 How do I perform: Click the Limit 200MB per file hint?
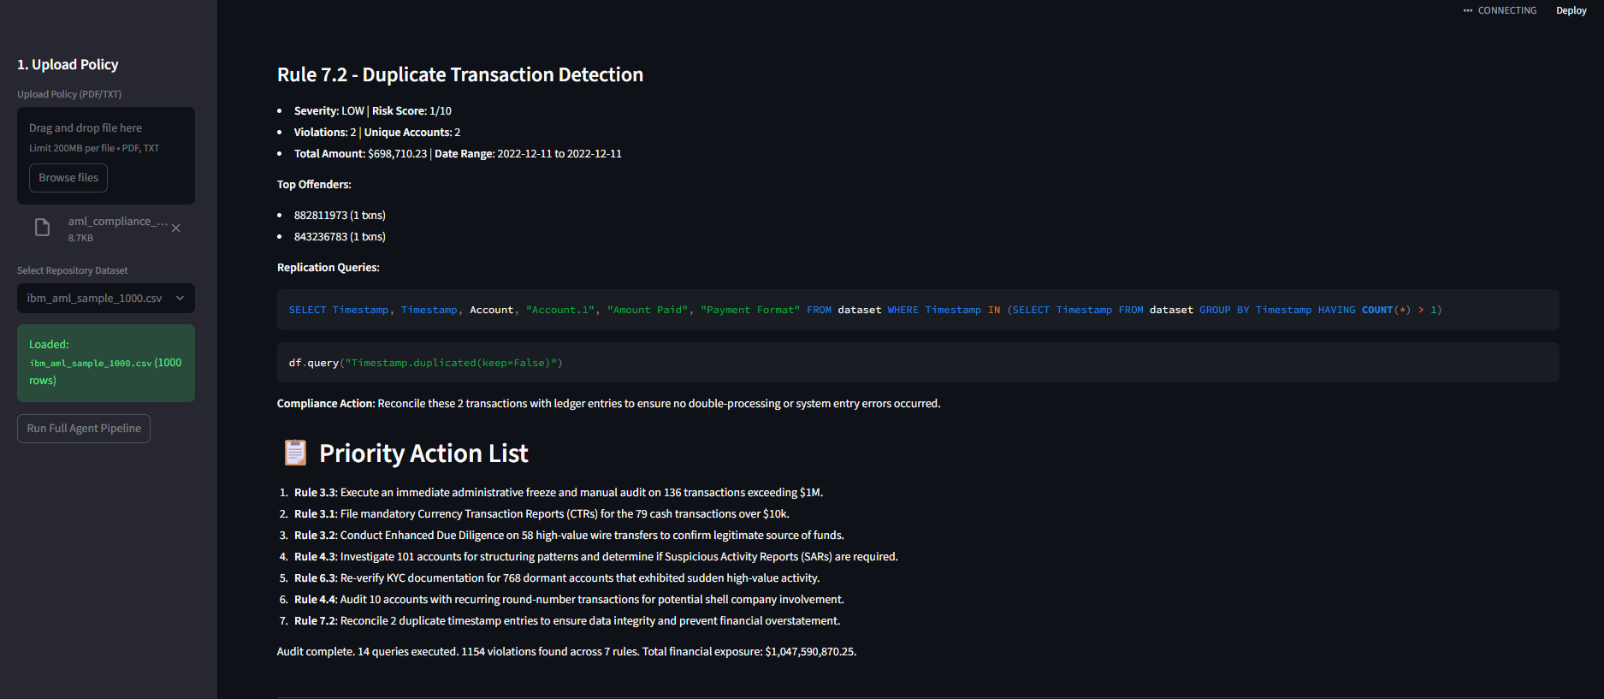click(x=94, y=148)
